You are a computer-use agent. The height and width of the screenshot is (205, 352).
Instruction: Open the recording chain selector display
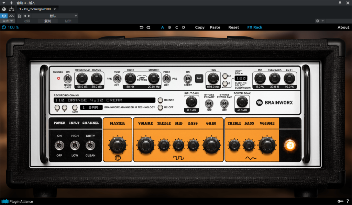(x=104, y=100)
